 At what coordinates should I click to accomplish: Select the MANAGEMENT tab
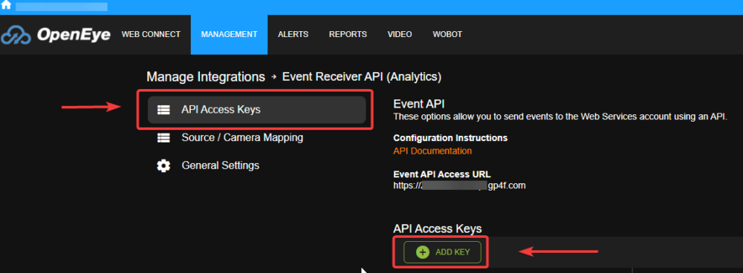coord(230,35)
